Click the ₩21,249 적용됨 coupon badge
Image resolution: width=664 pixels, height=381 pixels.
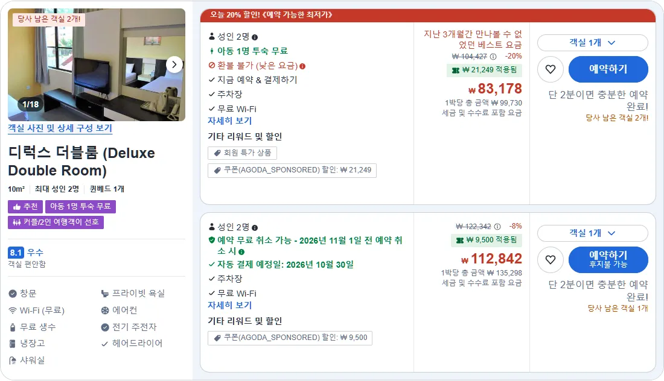coord(485,70)
